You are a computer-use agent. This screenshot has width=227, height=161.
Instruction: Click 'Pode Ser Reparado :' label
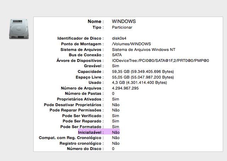[x=83, y=121]
